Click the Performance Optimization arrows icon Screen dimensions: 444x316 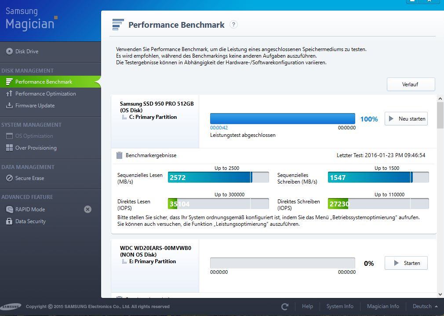(9, 94)
